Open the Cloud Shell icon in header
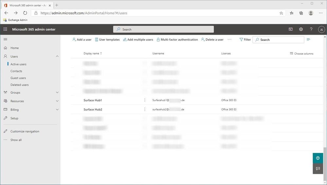This screenshot has width=327, height=185. (291, 29)
